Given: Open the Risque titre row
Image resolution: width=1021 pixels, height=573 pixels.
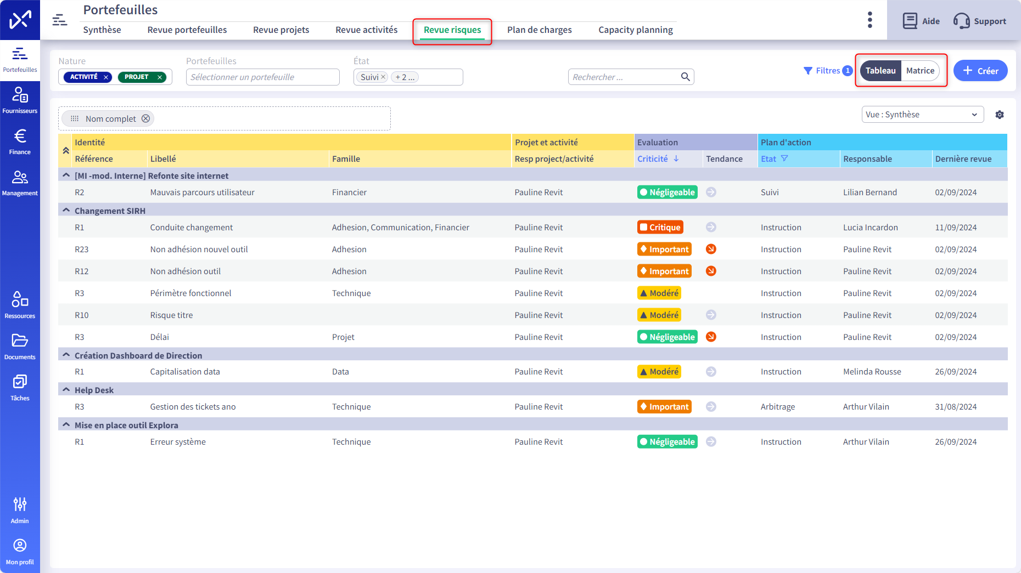Looking at the screenshot, I should (x=172, y=315).
